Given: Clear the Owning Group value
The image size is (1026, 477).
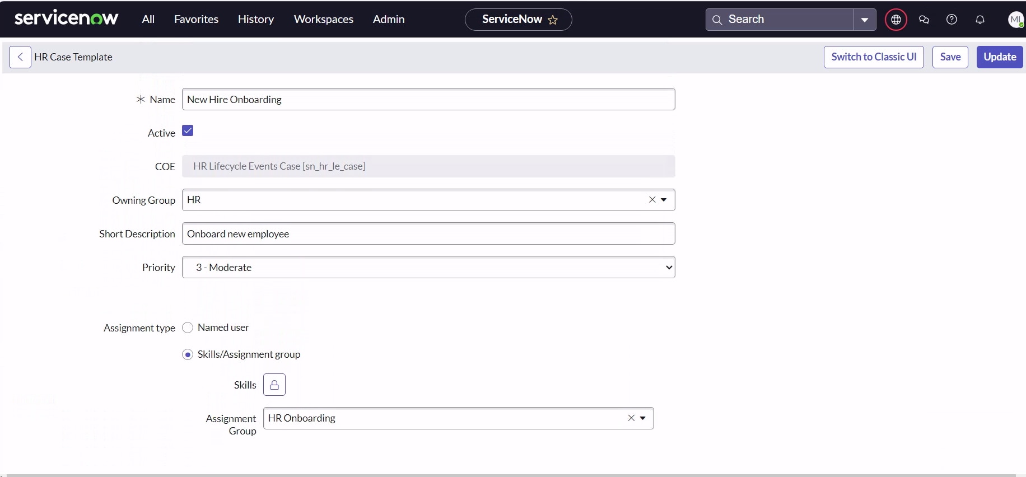Looking at the screenshot, I should point(652,200).
